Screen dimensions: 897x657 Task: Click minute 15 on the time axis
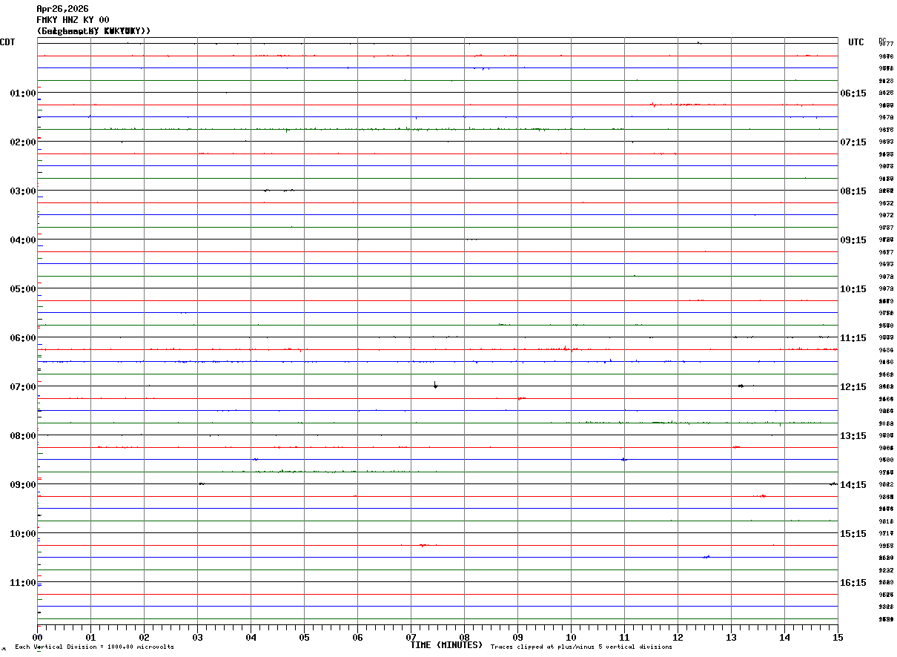(x=838, y=637)
